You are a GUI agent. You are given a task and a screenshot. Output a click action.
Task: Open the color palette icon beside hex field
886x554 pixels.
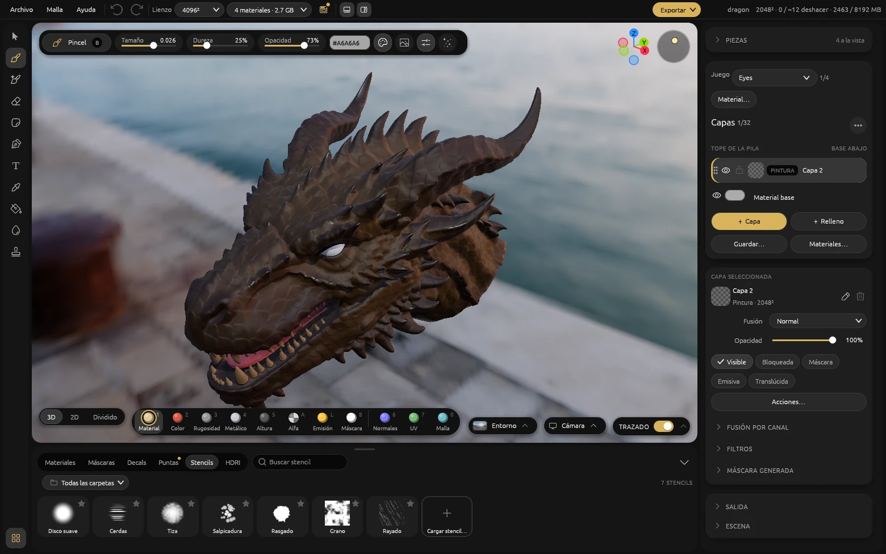click(x=383, y=43)
